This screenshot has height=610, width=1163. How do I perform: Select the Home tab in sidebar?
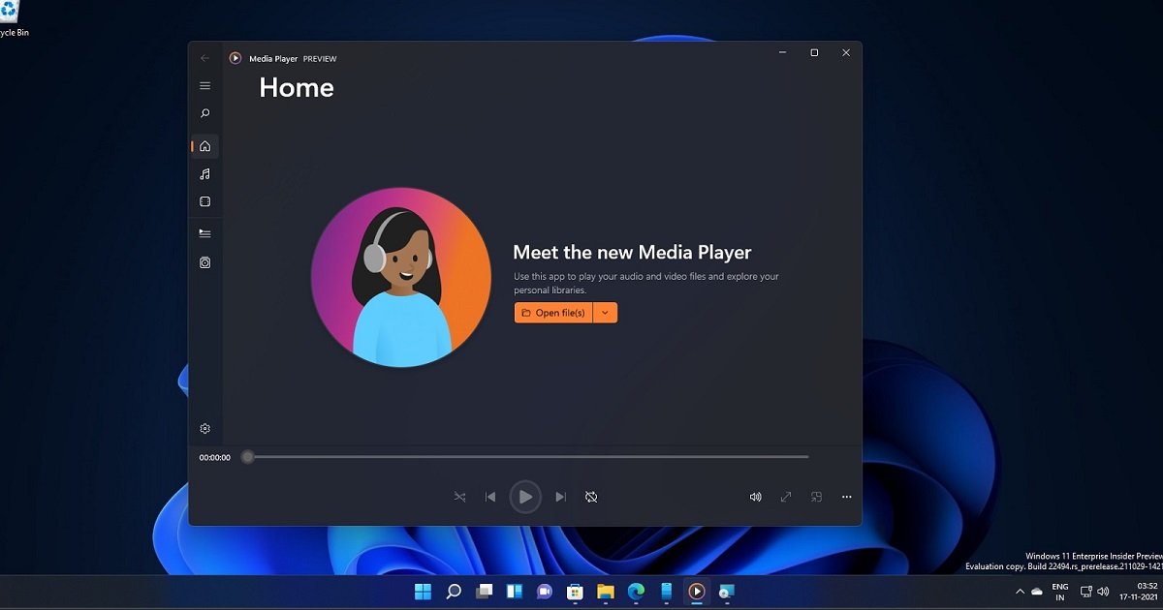click(204, 146)
